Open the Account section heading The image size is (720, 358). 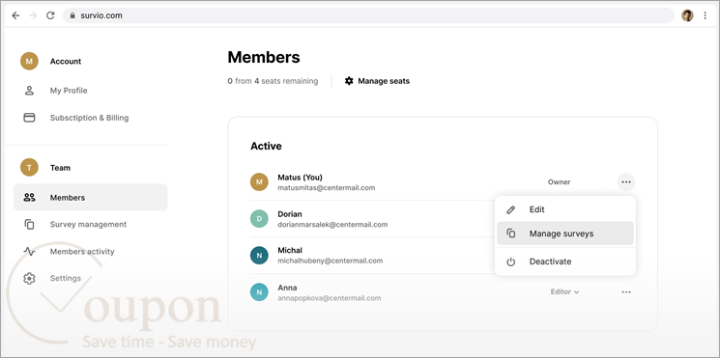pos(66,62)
